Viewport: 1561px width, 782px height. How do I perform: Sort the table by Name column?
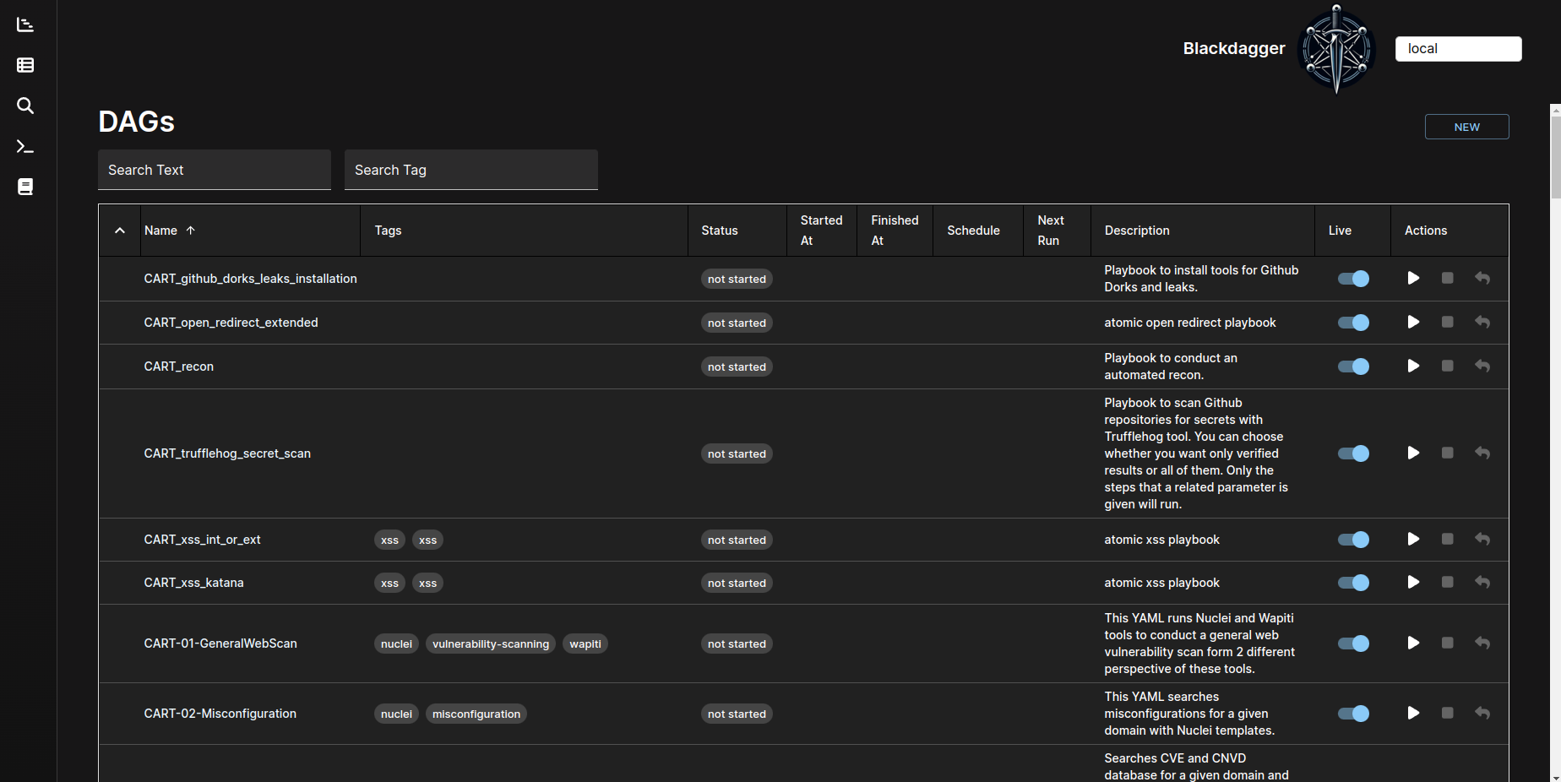170,231
